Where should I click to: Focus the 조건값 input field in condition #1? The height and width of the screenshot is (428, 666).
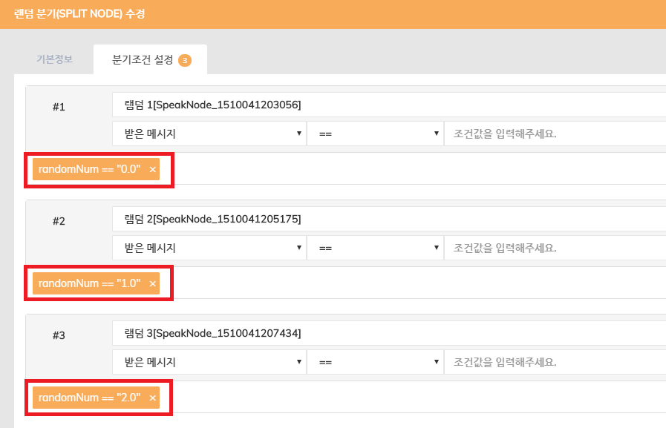tap(555, 134)
